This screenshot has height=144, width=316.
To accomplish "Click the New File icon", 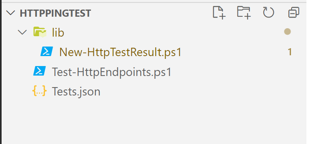I will (x=219, y=13).
